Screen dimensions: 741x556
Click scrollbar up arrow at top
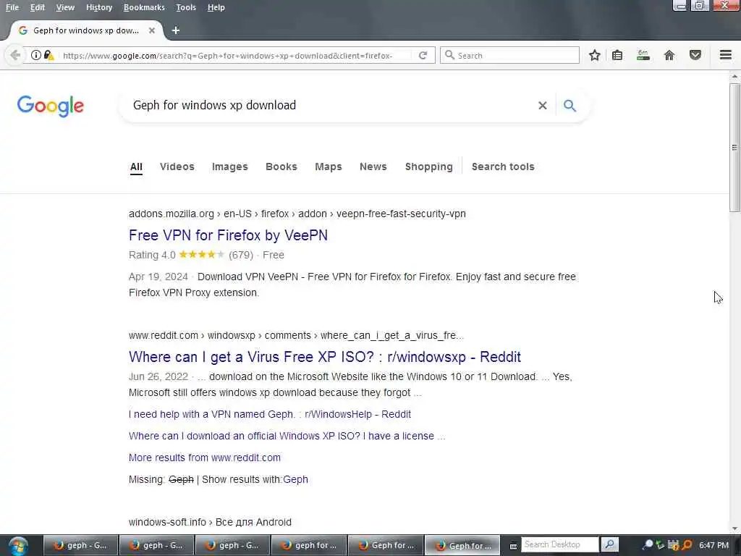[x=734, y=76]
